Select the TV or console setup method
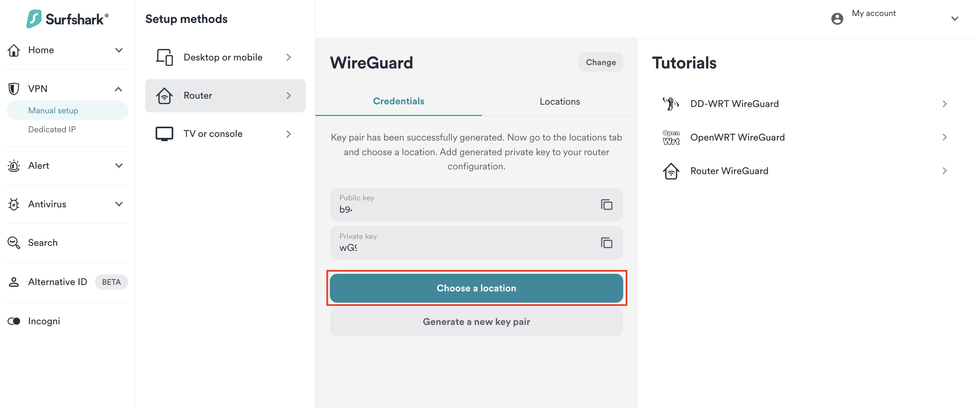 (x=225, y=134)
